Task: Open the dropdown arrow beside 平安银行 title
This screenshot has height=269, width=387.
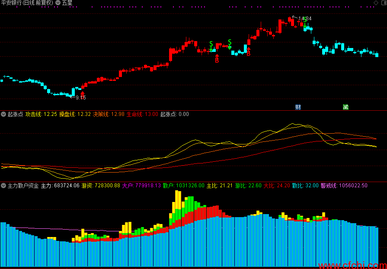Action: coord(58,3)
